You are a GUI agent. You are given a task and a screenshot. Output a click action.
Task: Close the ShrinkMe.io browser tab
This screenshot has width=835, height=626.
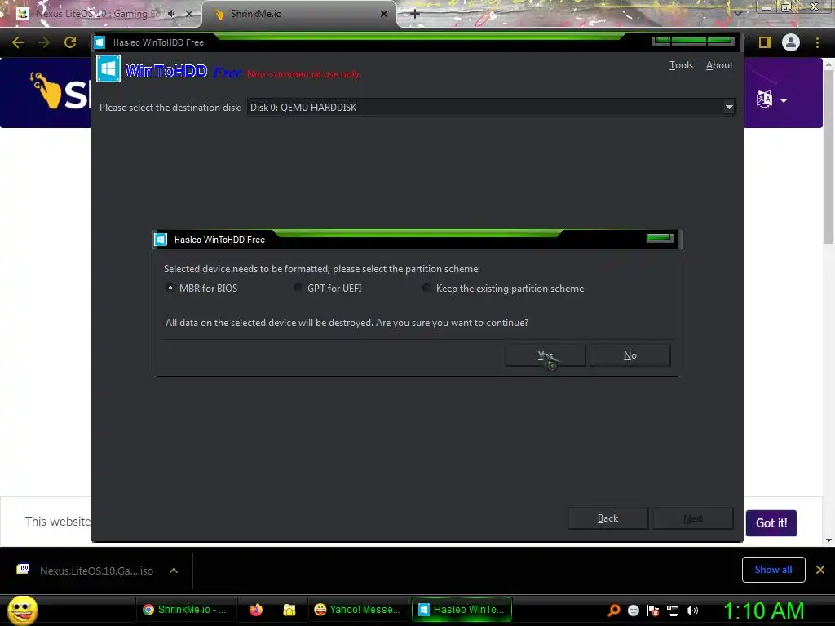pyautogui.click(x=384, y=14)
